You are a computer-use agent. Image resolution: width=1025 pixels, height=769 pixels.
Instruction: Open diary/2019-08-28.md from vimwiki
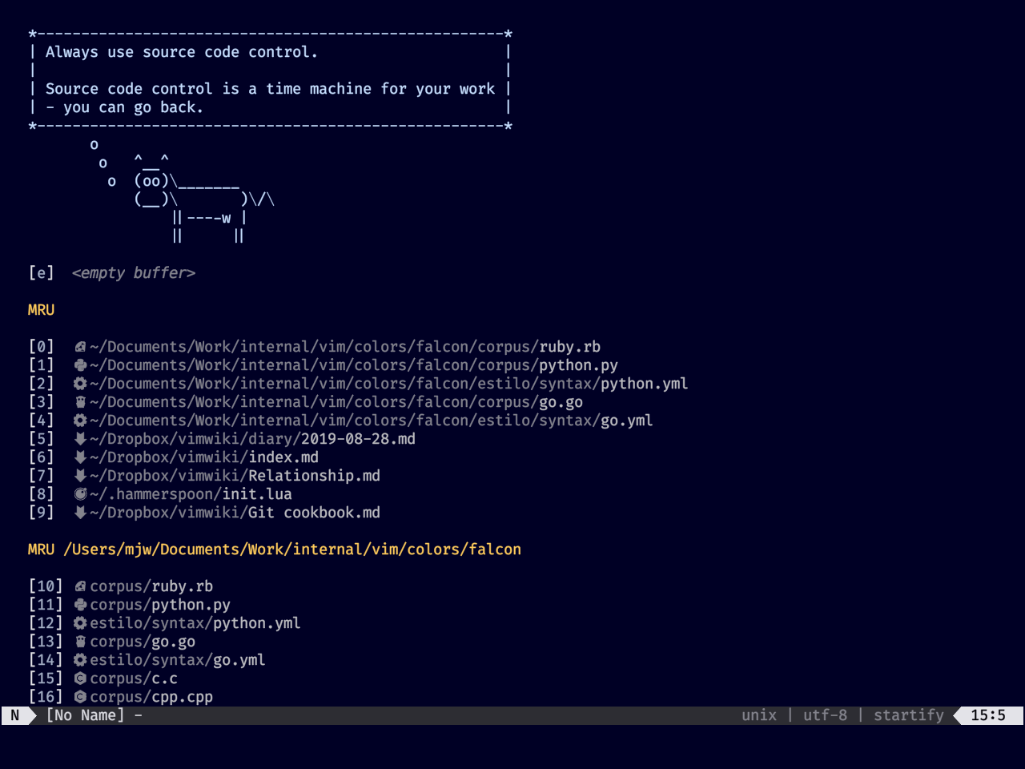click(x=252, y=439)
